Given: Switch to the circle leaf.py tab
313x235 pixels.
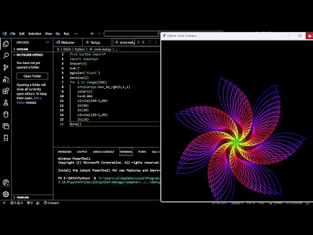Looking at the screenshot, I should pyautogui.click(x=125, y=42).
